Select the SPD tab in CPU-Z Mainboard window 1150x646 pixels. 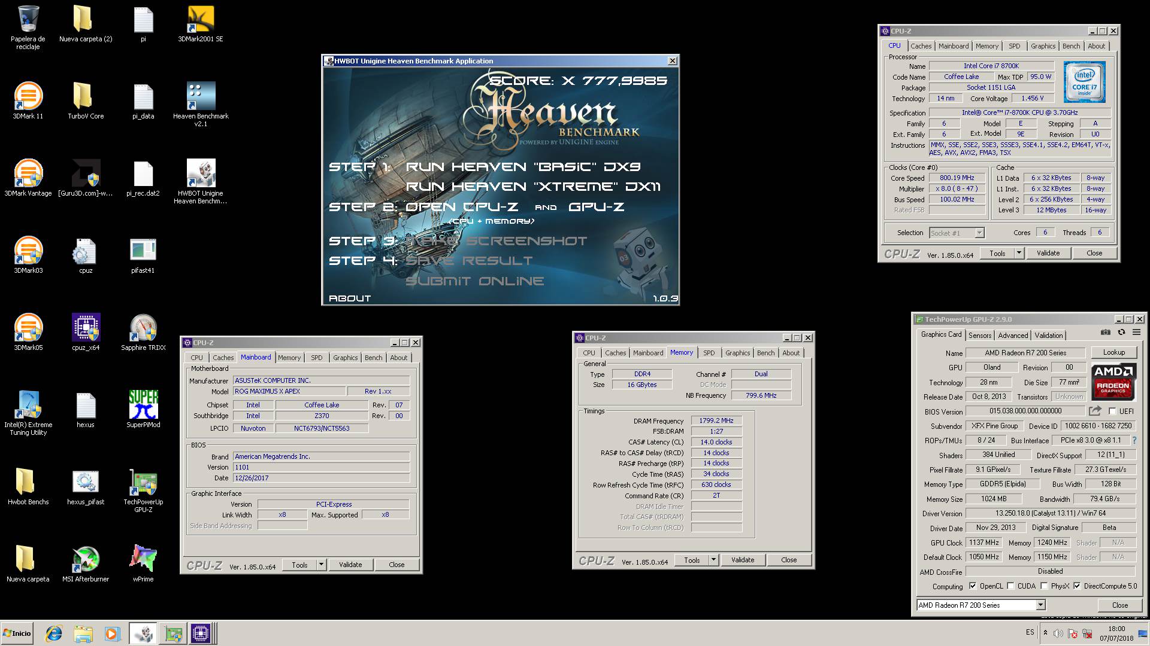[x=316, y=358]
